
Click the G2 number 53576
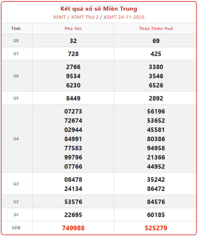pyautogui.click(x=73, y=202)
